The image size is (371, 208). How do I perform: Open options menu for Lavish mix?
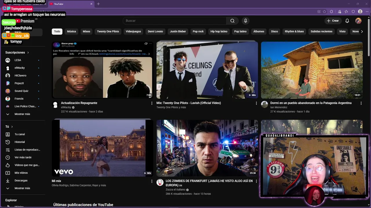tap(256, 103)
